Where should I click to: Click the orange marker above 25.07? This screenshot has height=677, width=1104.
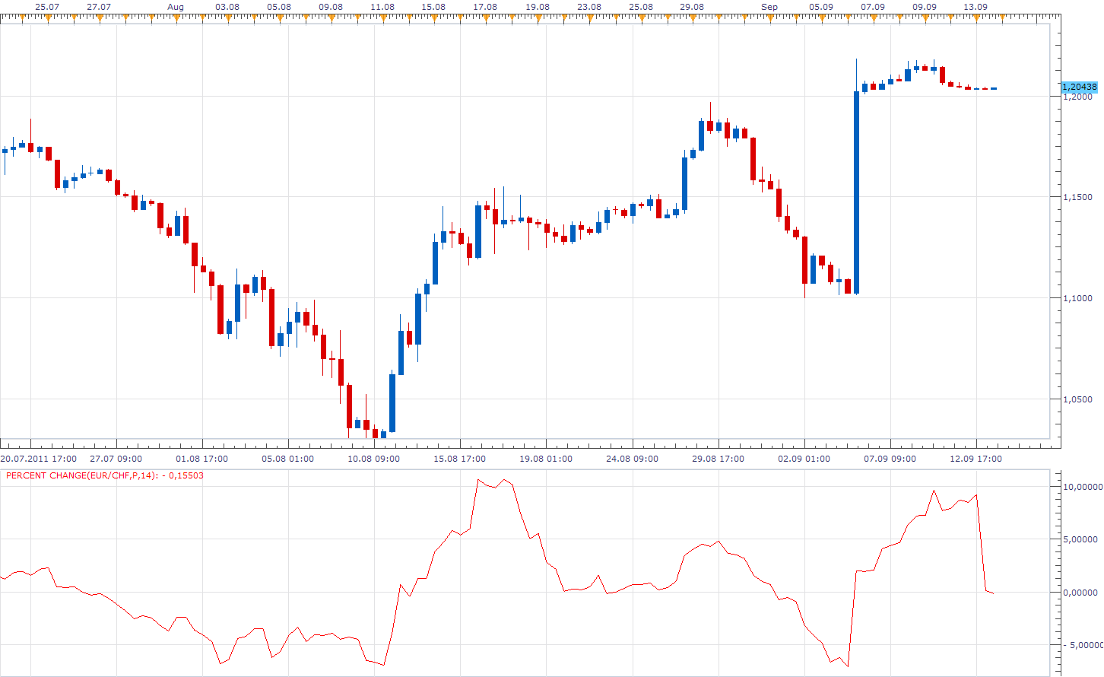tap(47, 19)
